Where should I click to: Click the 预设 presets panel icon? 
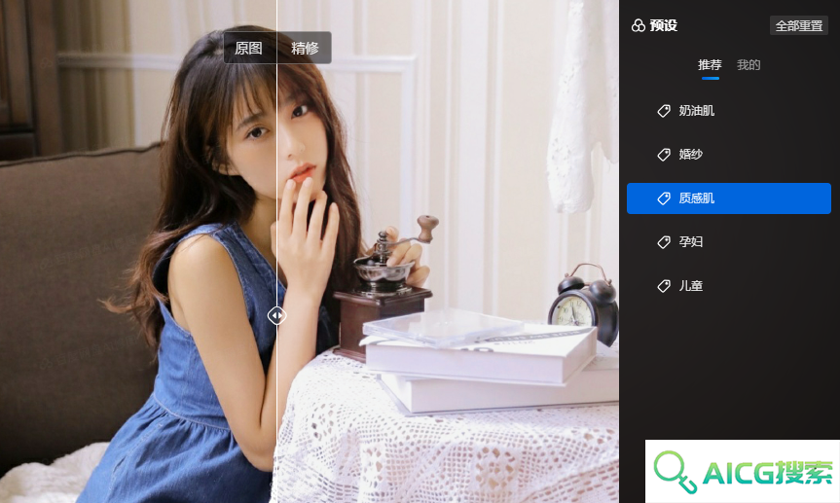[x=639, y=25]
